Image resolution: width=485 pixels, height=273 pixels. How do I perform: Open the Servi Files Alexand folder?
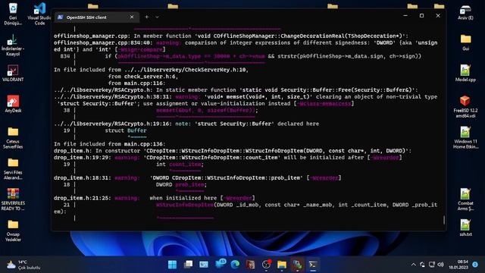(13, 168)
